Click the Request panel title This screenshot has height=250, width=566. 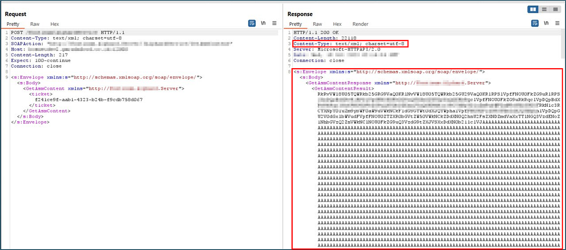16,14
